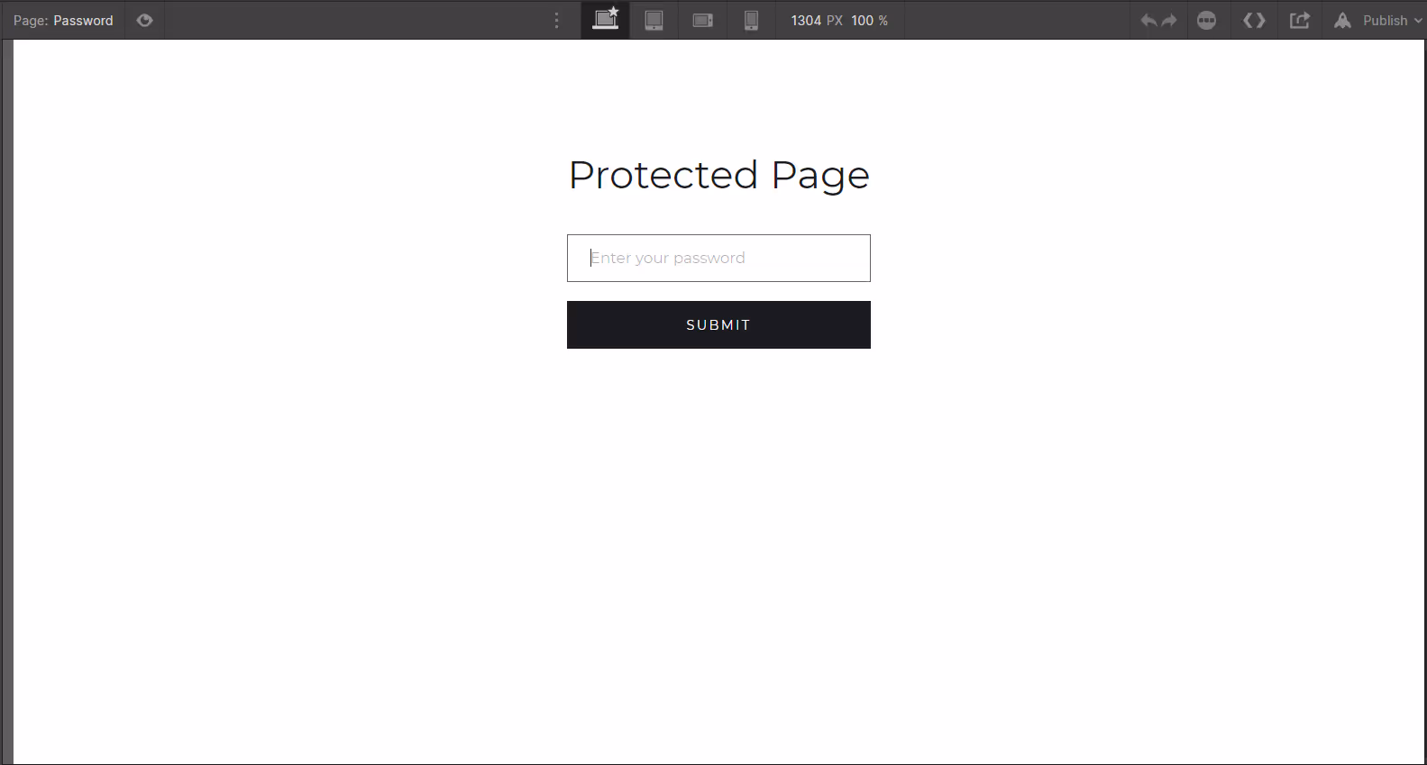
Task: Click the SUBMIT button
Action: 718,324
